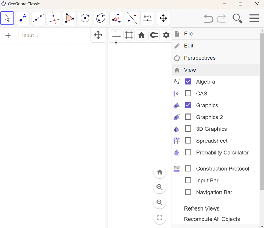Select the Move arrow tool

coord(7,18)
